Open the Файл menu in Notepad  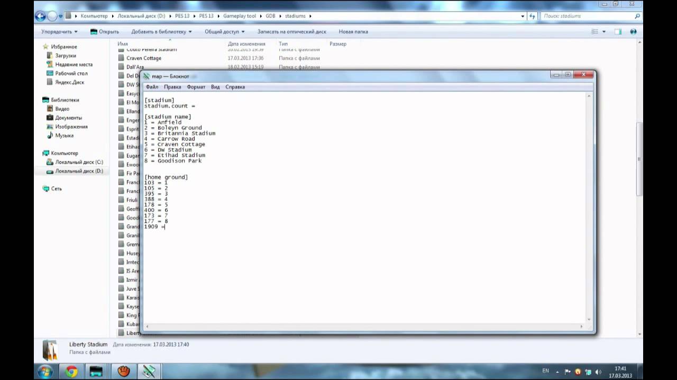(x=152, y=87)
